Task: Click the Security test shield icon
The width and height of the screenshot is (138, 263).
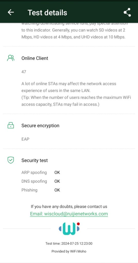Action: [x=11, y=160]
